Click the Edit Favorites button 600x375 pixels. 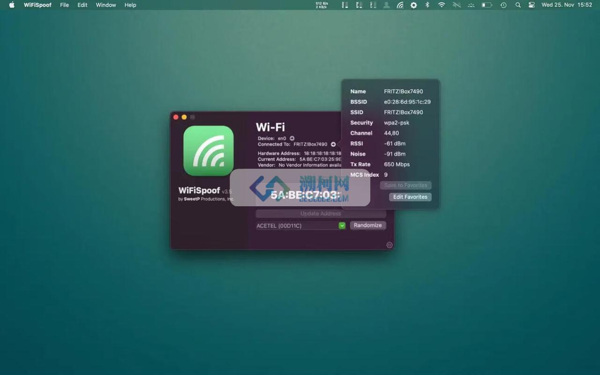click(410, 197)
